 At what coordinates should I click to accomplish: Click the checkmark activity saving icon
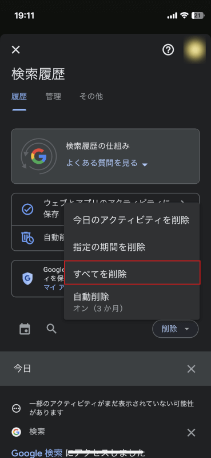27,209
